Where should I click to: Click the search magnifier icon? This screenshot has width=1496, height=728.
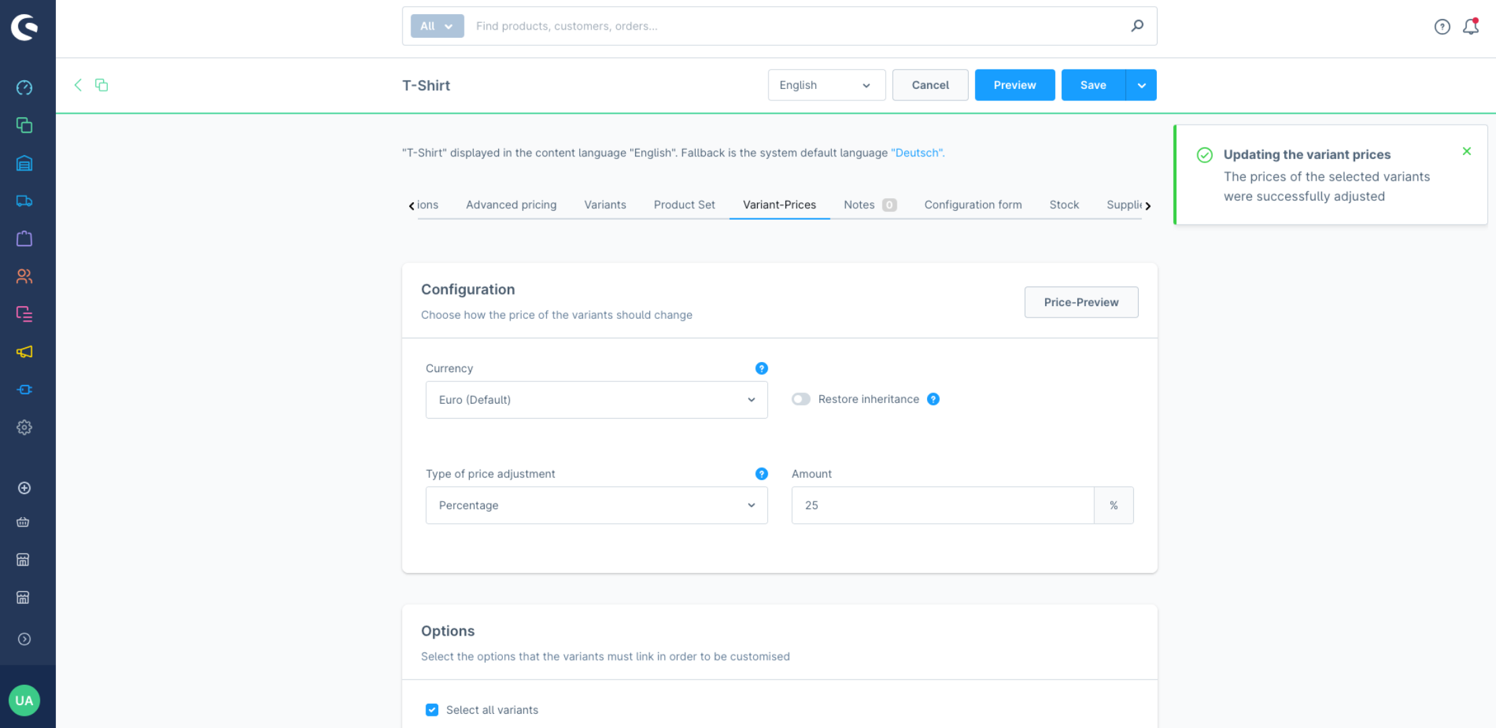(1137, 26)
